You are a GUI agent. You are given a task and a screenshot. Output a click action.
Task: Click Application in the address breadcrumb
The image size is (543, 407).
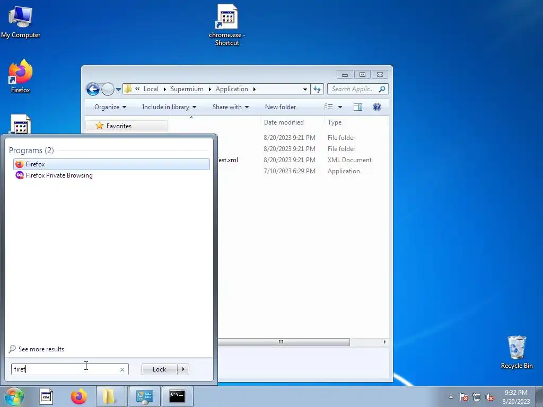tap(232, 89)
